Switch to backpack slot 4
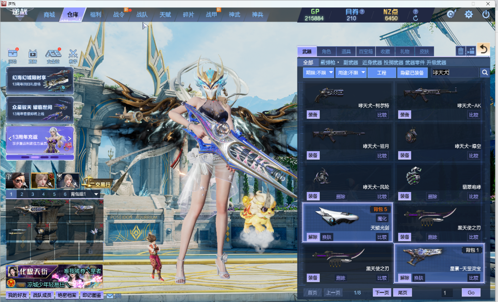This screenshot has height=302, width=498. 43,194
